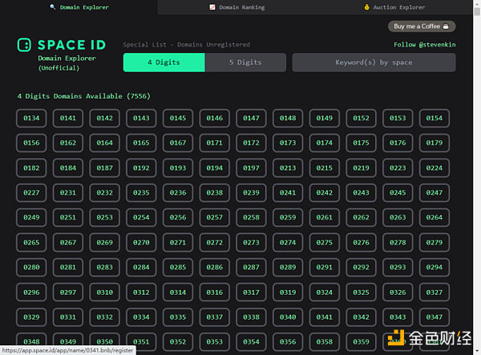Viewport: 481px width, 355px height.
Task: Pick domain 0291
Action: [x=324, y=268]
